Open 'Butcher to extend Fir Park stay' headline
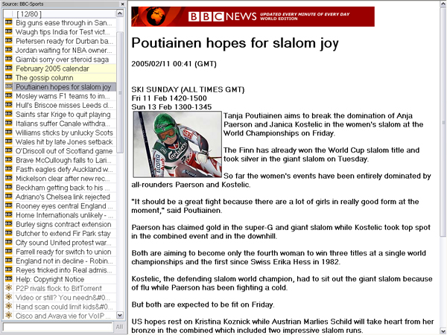 [63, 233]
